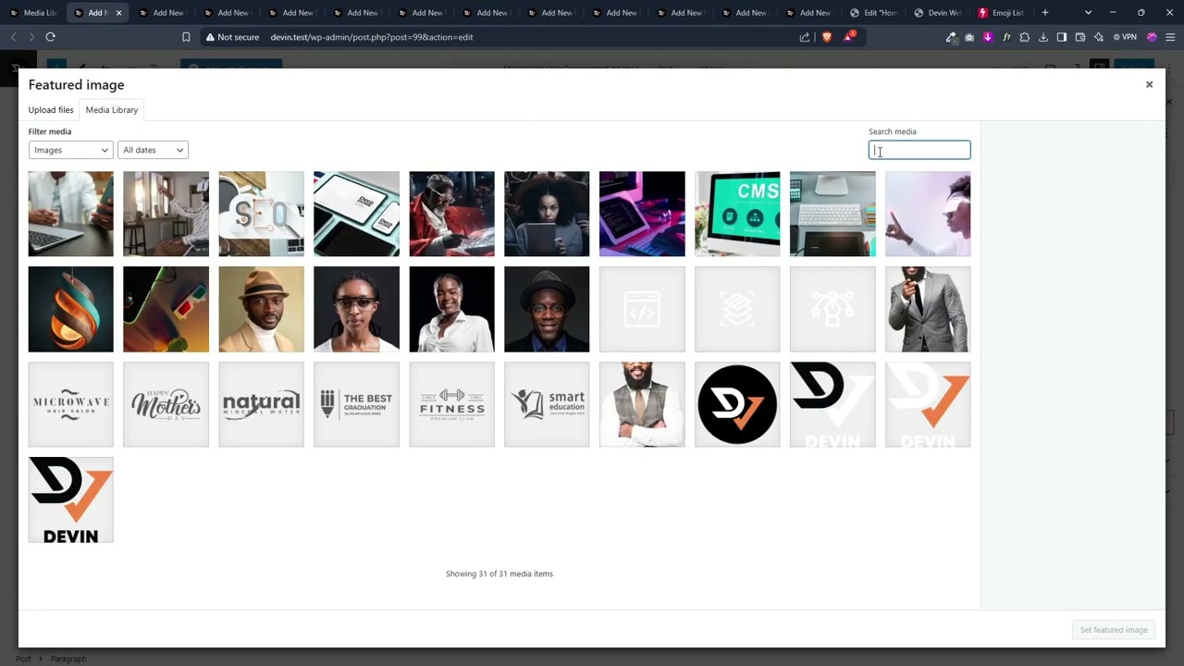Screen dimensions: 1184x666
Task: Select the SEO letters image thumbnail
Action: [261, 214]
